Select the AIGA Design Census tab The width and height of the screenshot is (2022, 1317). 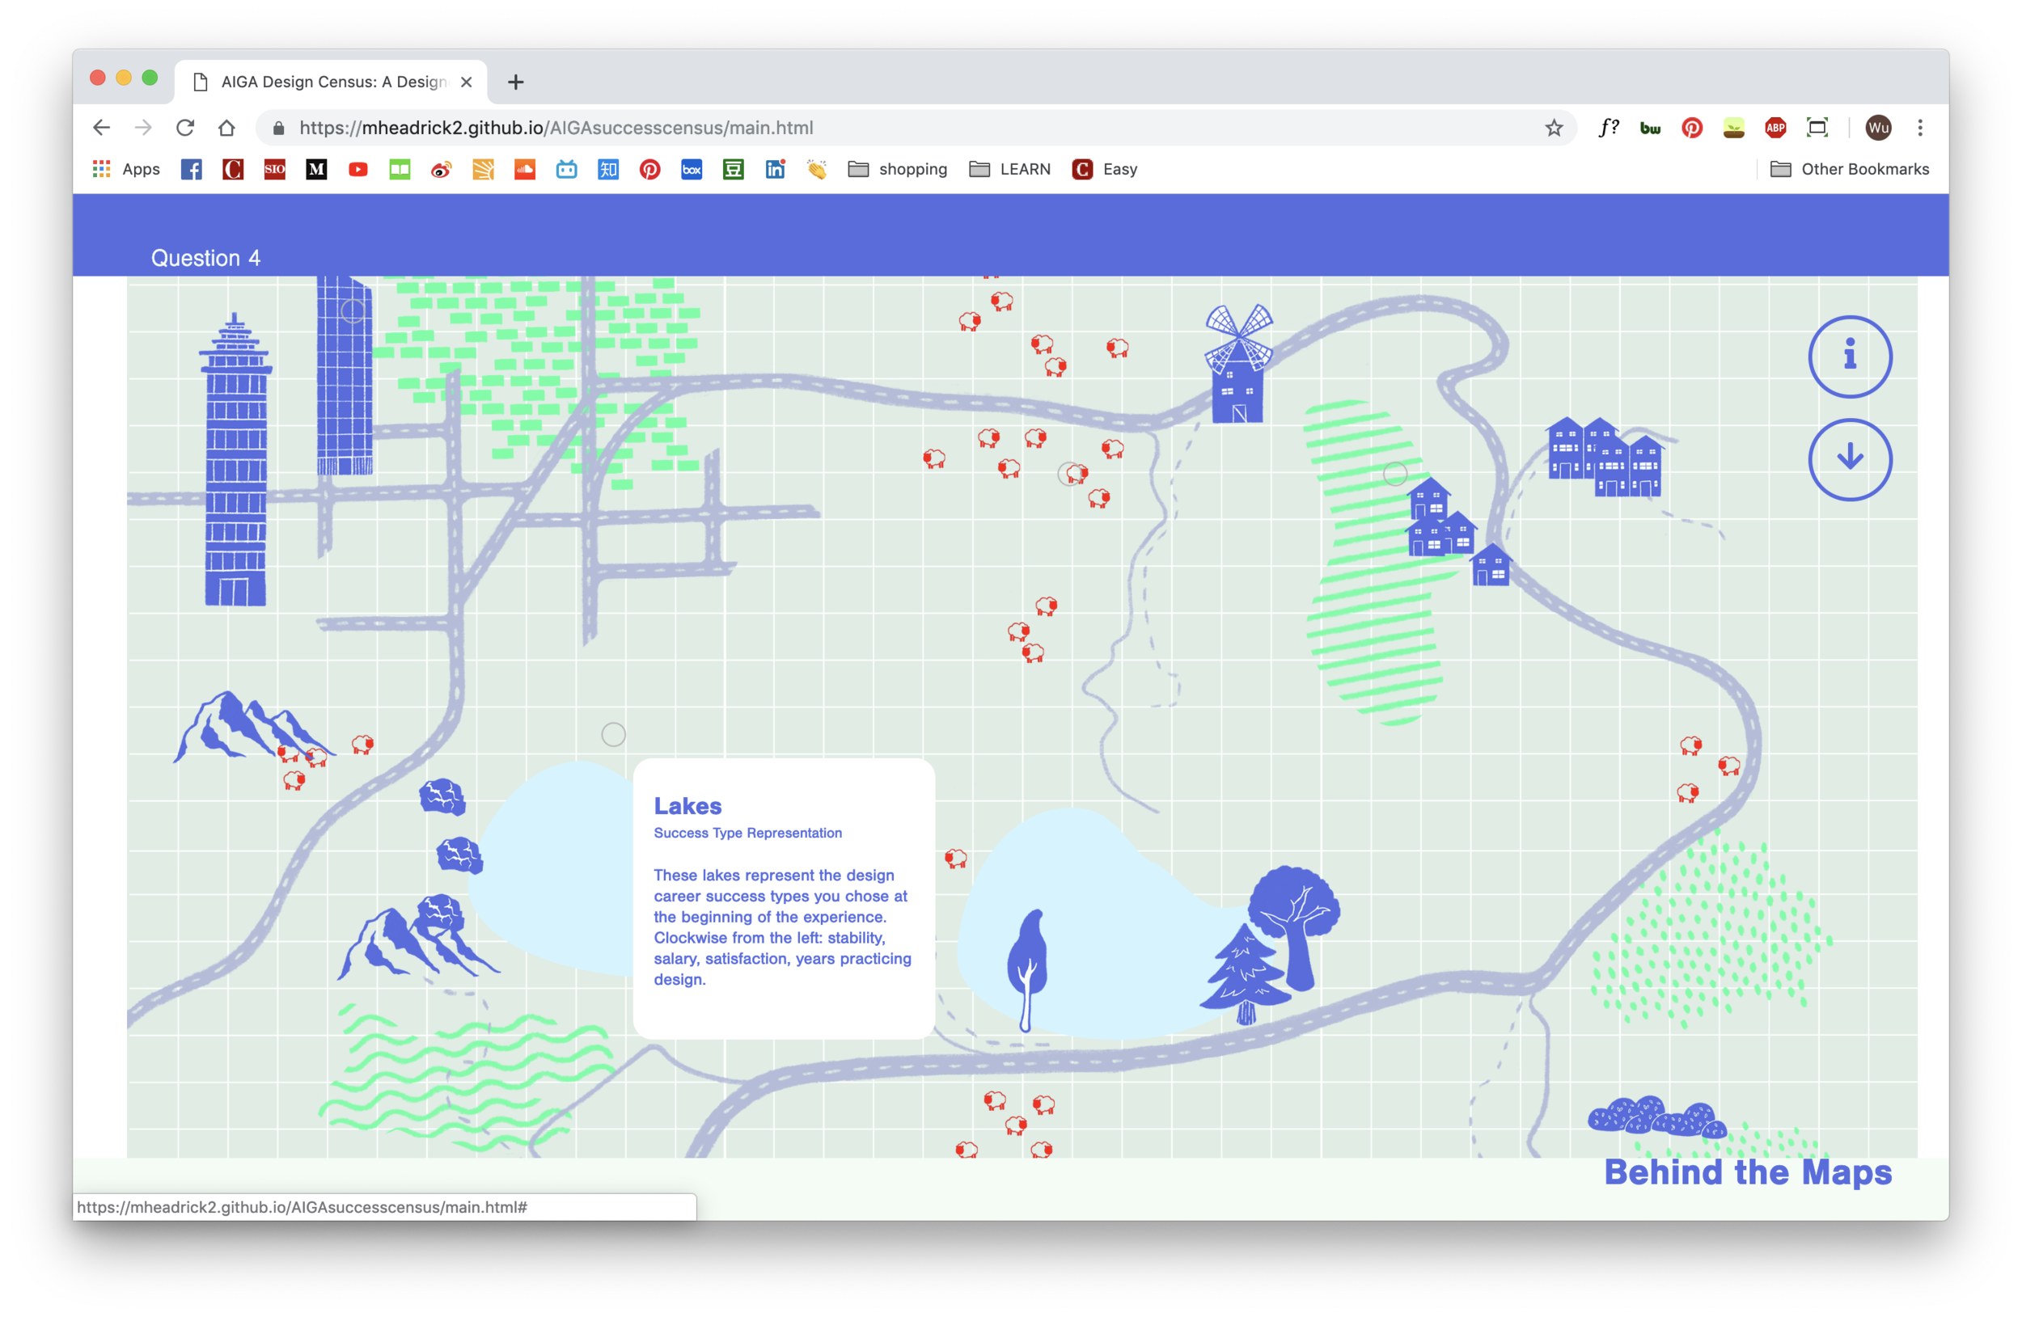(x=331, y=82)
